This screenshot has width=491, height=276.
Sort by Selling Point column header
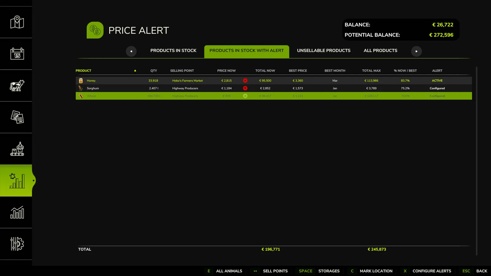pyautogui.click(x=182, y=71)
